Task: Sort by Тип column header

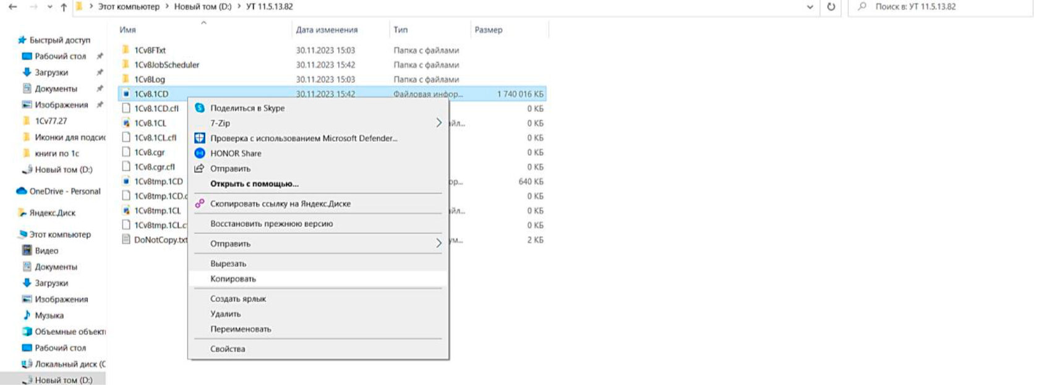Action: click(x=400, y=30)
